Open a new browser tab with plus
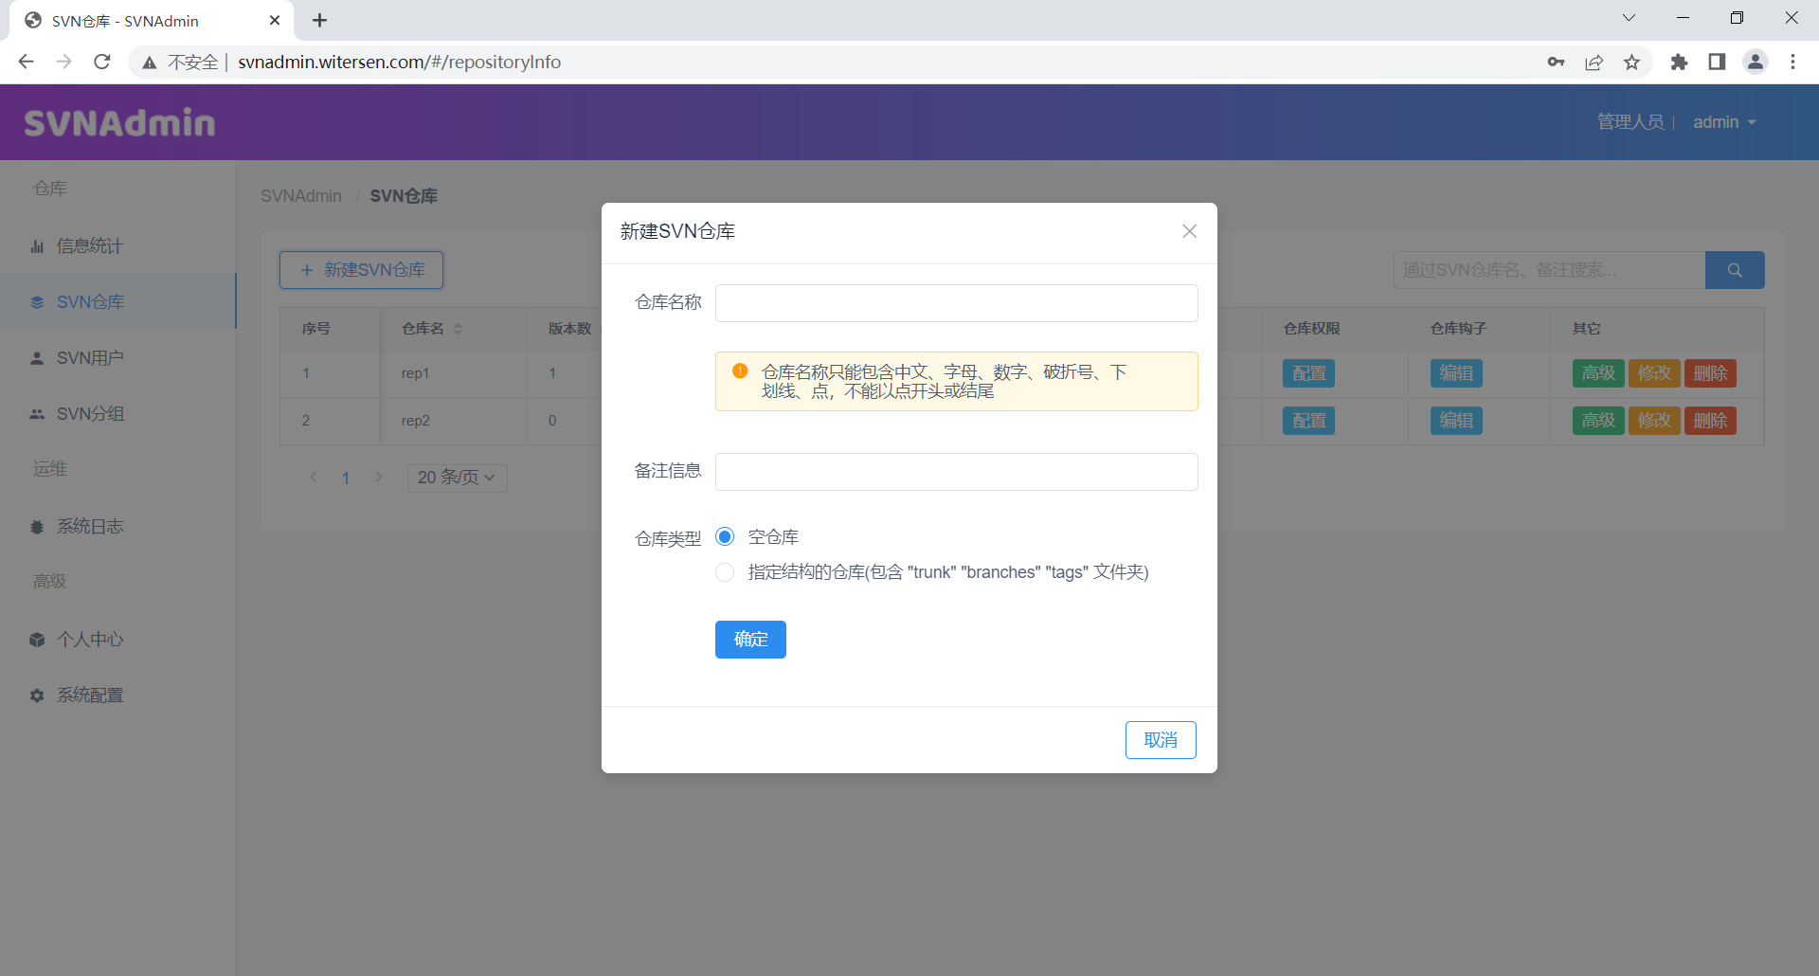This screenshot has width=1819, height=976. click(x=319, y=20)
